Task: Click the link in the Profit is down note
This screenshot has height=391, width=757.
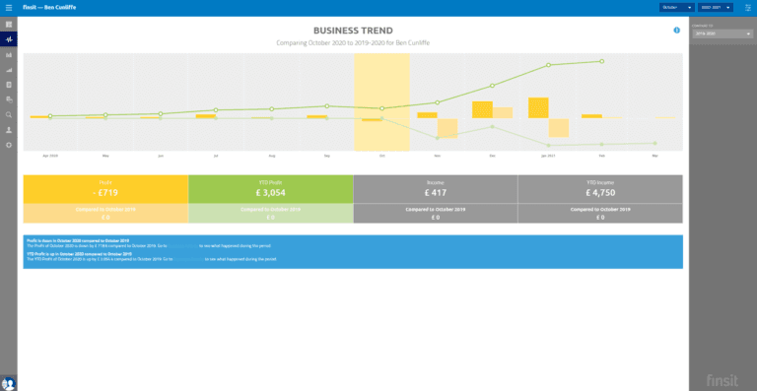Action: pyautogui.click(x=182, y=246)
